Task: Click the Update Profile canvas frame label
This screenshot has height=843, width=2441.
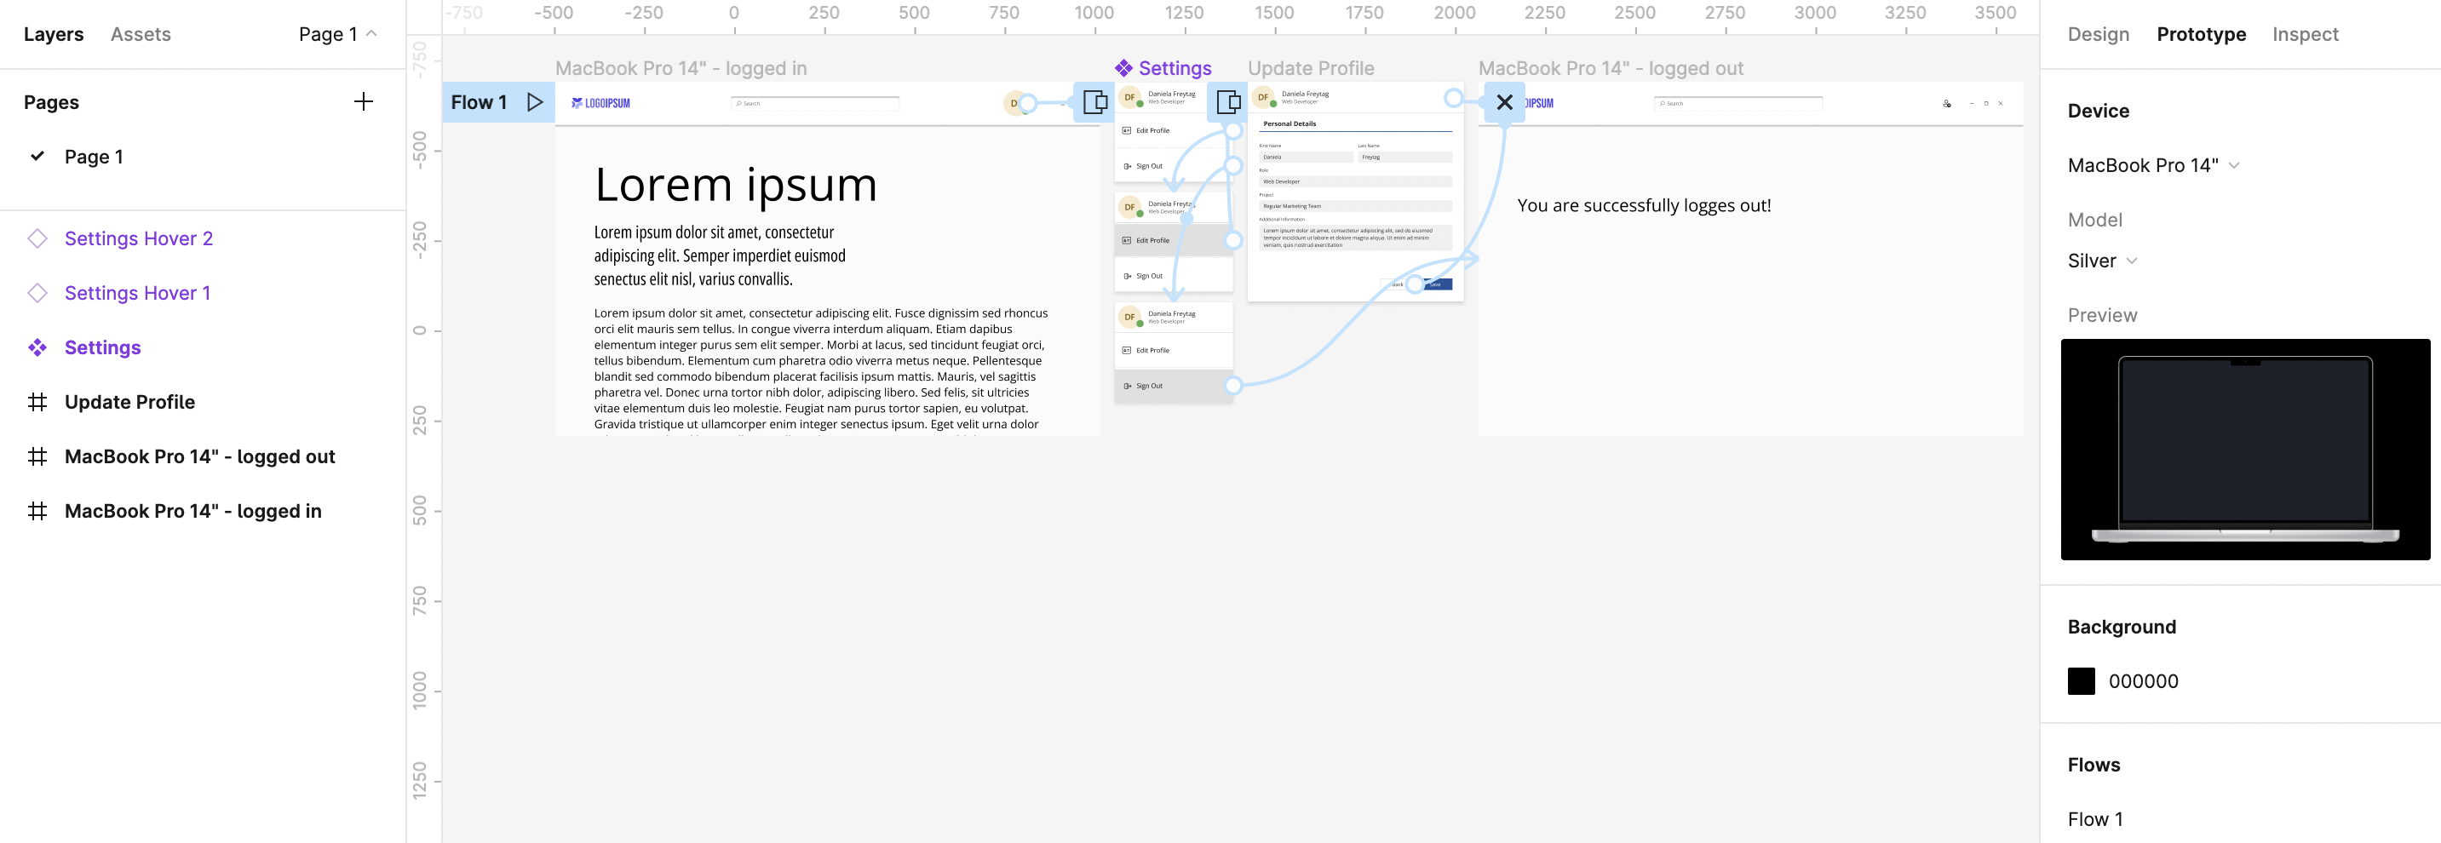Action: [x=1311, y=68]
